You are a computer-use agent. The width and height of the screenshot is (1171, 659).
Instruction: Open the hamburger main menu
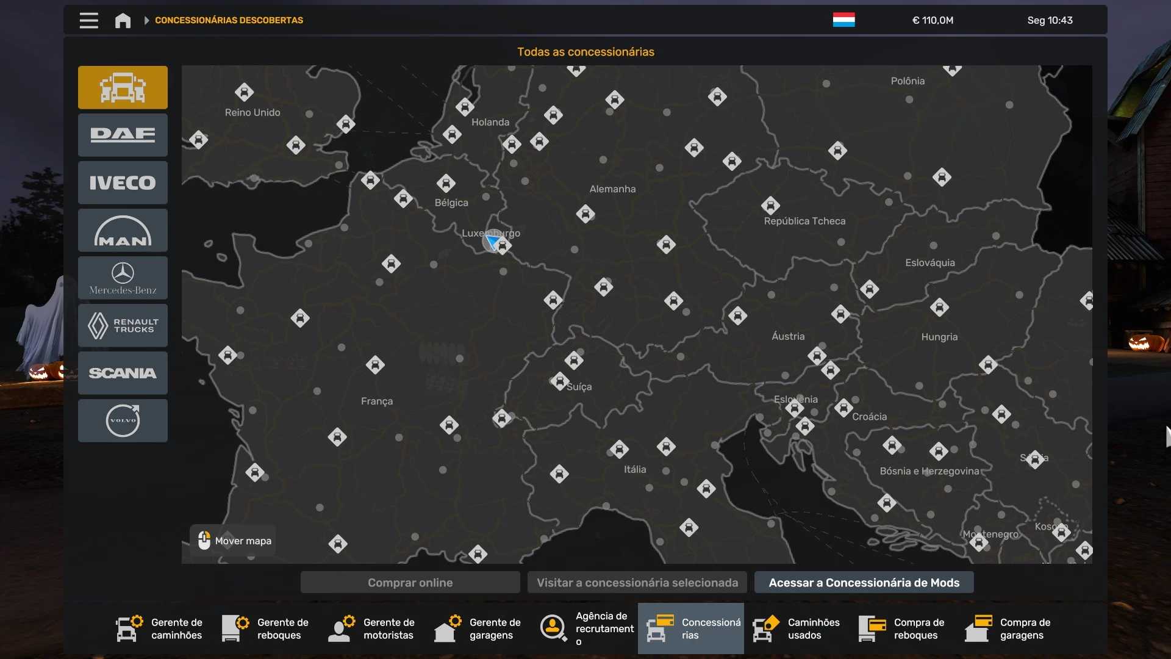pos(88,20)
